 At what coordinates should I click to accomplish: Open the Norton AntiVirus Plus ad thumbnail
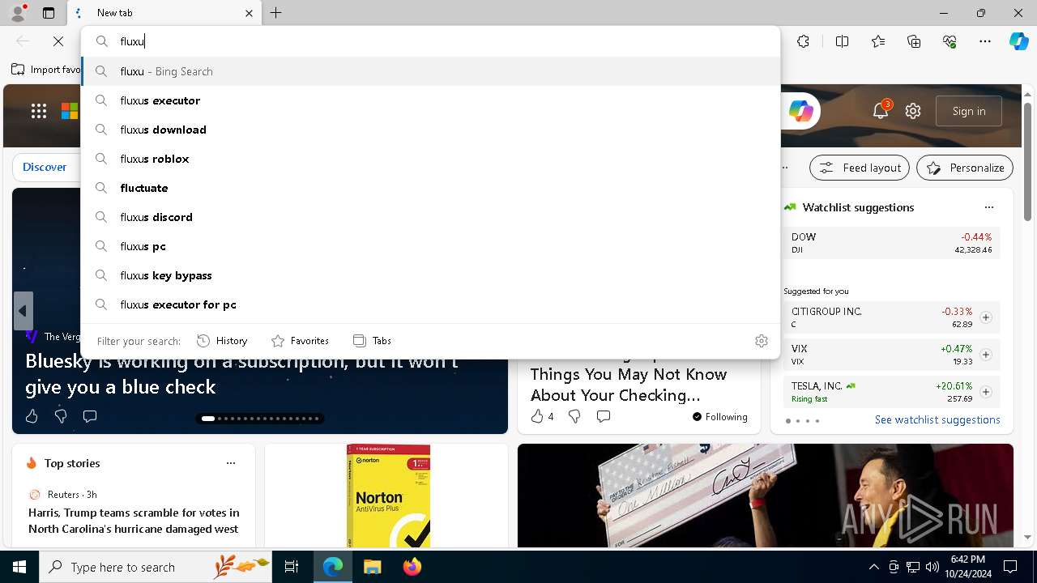pos(388,496)
